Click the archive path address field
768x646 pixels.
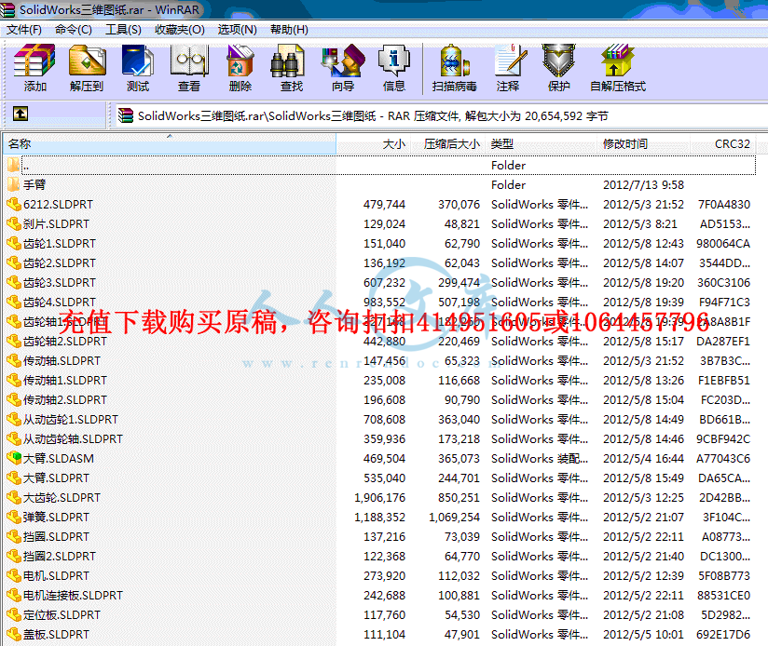pyautogui.click(x=441, y=116)
